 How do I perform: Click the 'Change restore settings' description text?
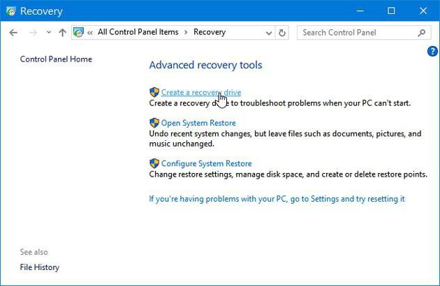(288, 174)
